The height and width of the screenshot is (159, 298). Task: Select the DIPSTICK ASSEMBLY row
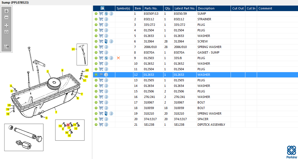(211, 125)
